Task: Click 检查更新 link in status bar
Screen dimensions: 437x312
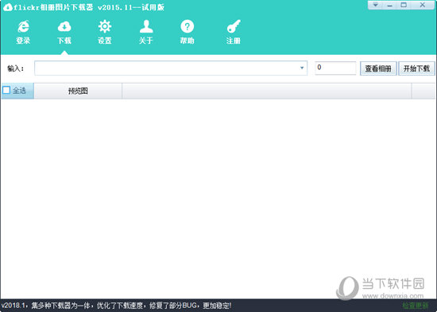Action: click(415, 306)
